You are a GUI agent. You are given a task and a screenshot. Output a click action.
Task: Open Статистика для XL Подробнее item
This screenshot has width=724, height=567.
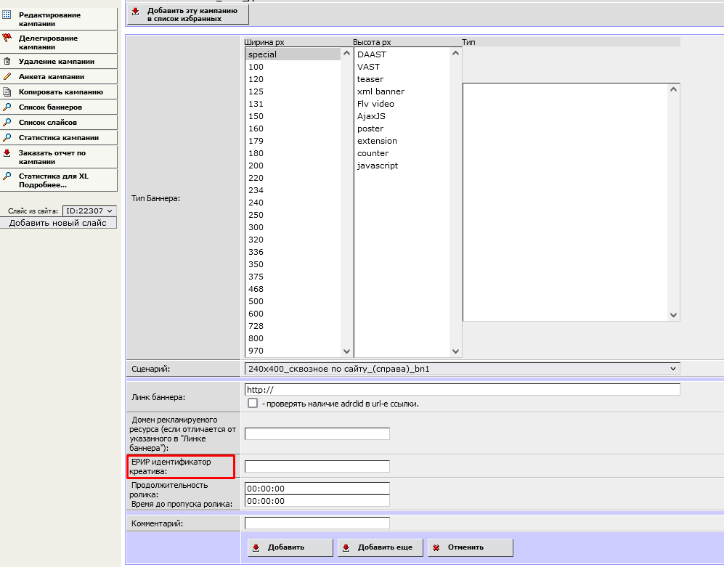59,180
